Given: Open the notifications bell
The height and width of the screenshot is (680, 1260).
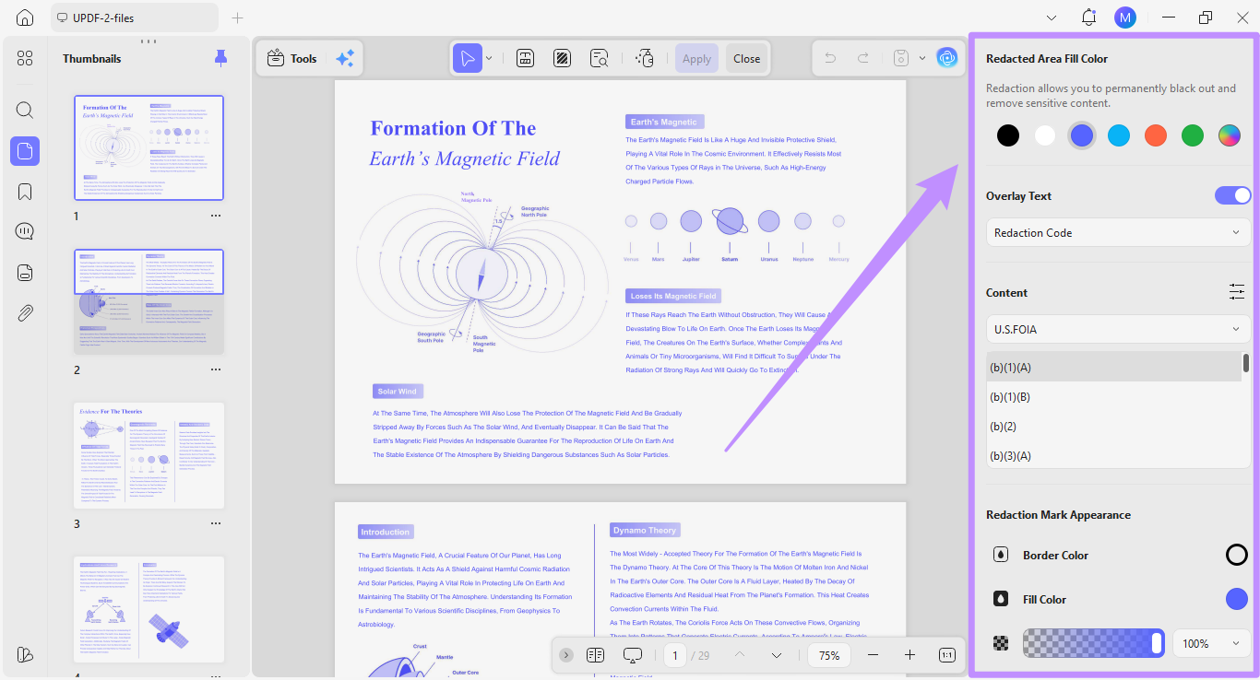Looking at the screenshot, I should pyautogui.click(x=1088, y=18).
